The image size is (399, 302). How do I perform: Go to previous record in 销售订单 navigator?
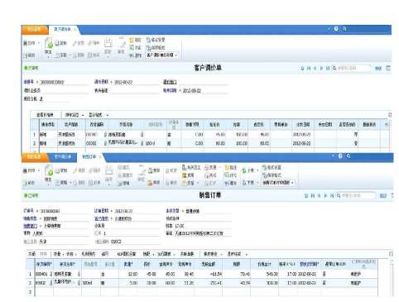click(x=319, y=195)
